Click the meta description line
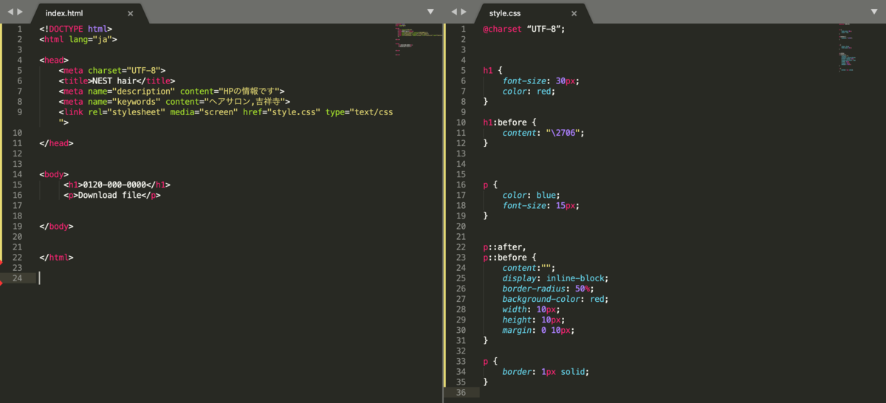 point(172,92)
